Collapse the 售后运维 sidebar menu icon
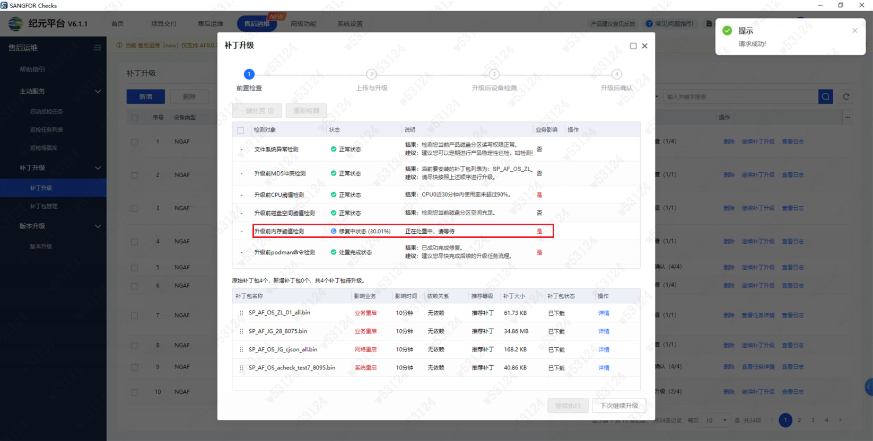This screenshot has width=873, height=441. (98, 48)
